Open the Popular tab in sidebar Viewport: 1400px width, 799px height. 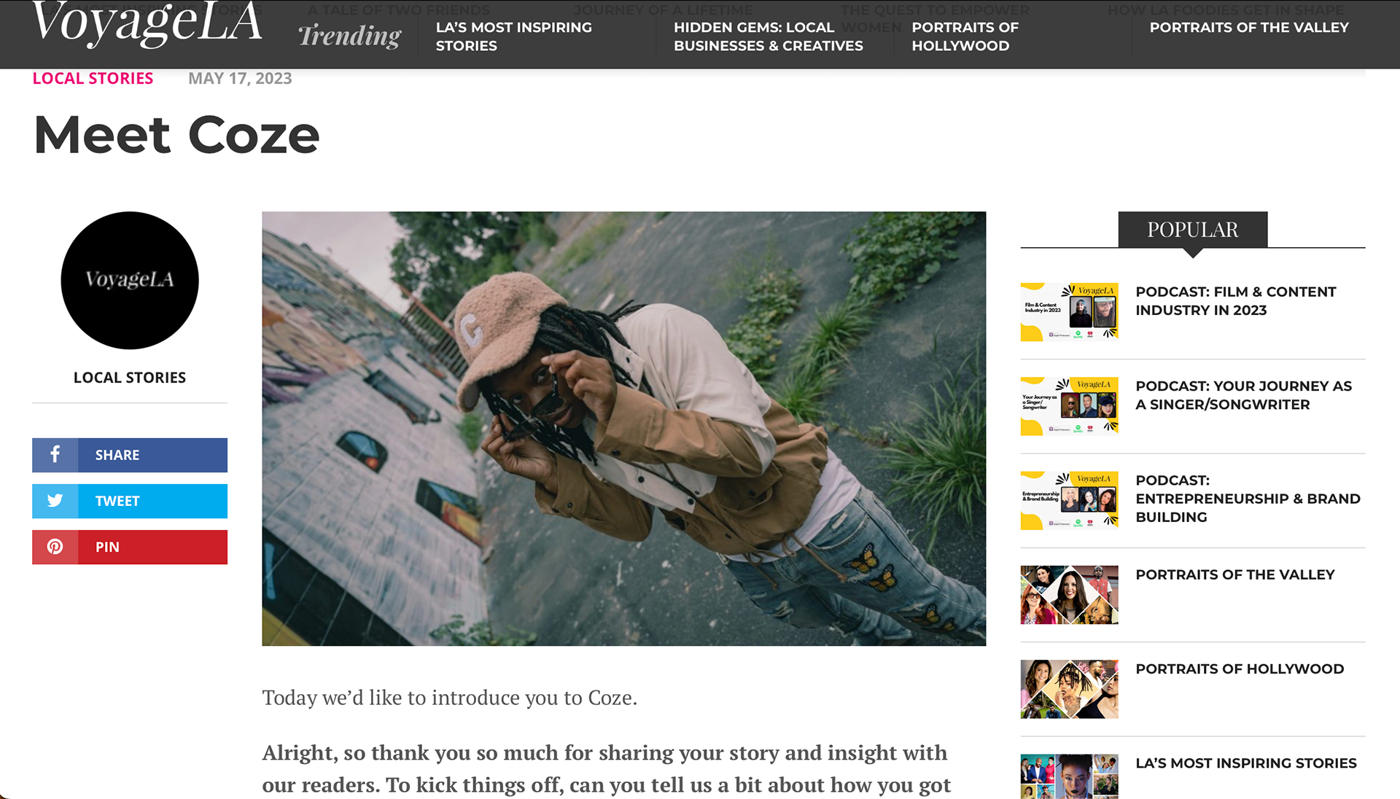[1193, 230]
